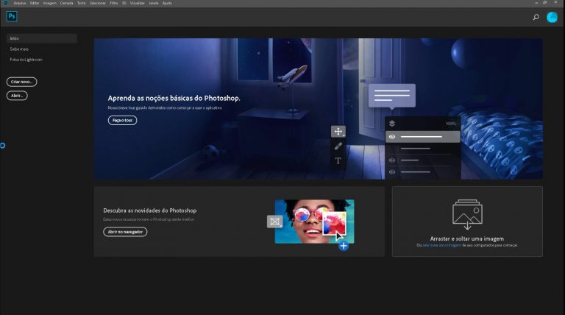565x315 pixels.
Task: Open the Ajuda menu
Action: point(167,3)
